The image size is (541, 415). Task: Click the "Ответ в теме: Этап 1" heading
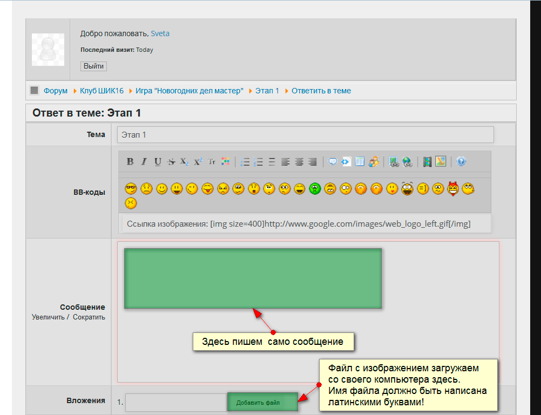86,113
